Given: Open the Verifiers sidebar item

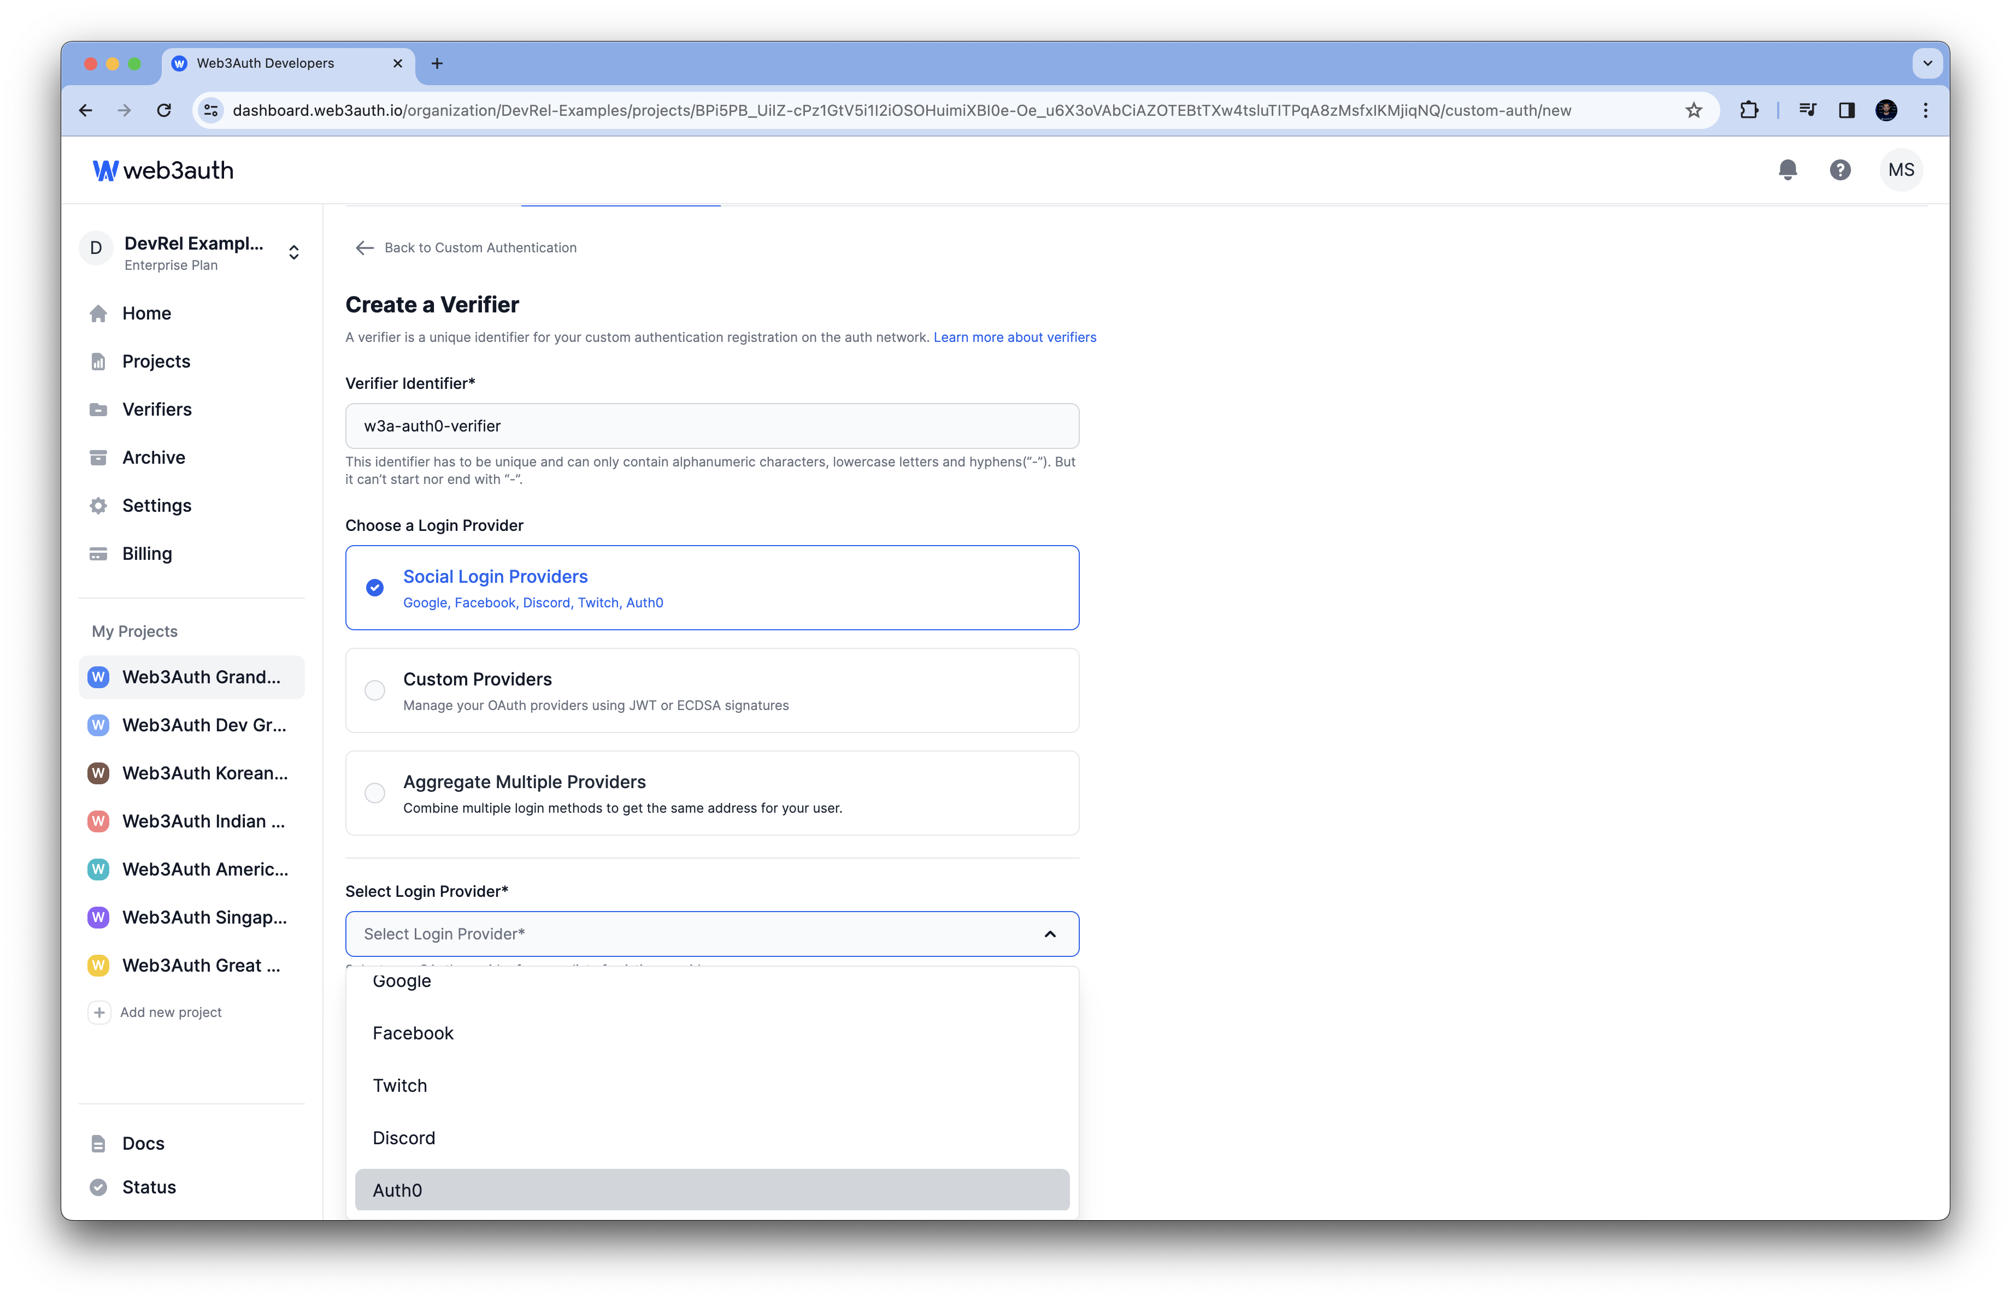Looking at the screenshot, I should (x=191, y=410).
